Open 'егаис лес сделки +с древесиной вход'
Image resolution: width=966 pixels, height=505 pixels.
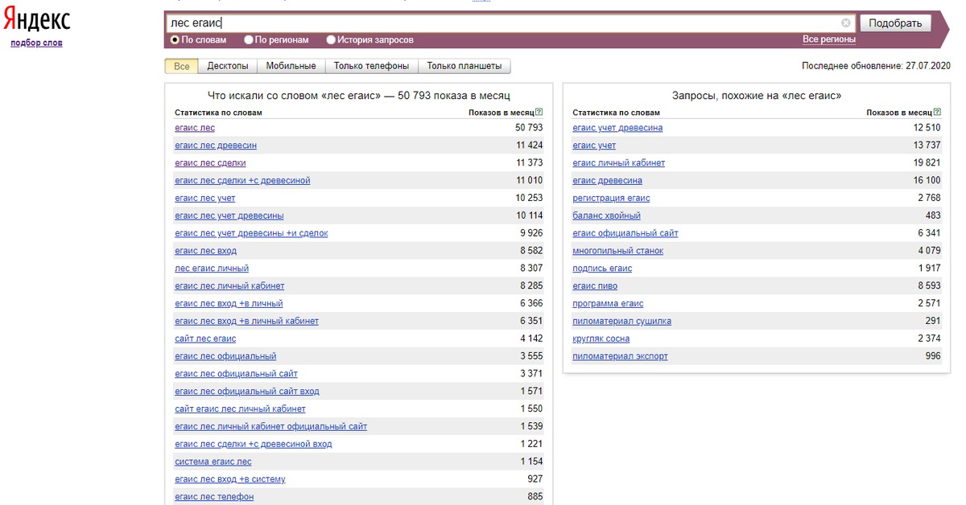[x=254, y=445]
